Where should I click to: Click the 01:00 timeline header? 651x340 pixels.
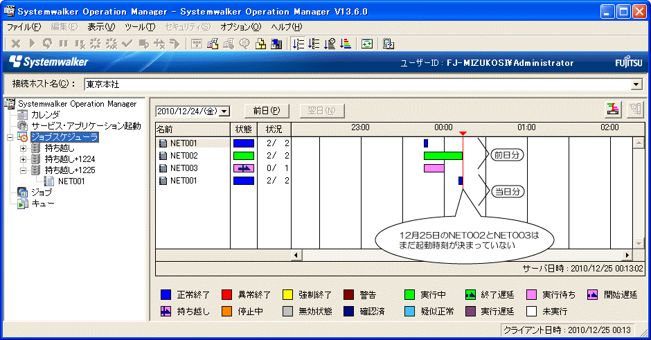pos(526,127)
